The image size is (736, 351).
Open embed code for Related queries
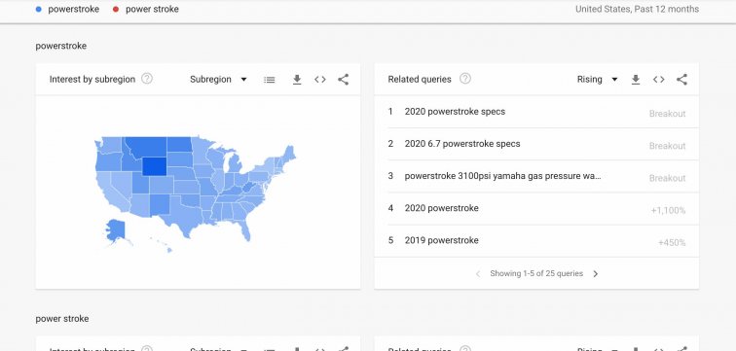tap(658, 80)
